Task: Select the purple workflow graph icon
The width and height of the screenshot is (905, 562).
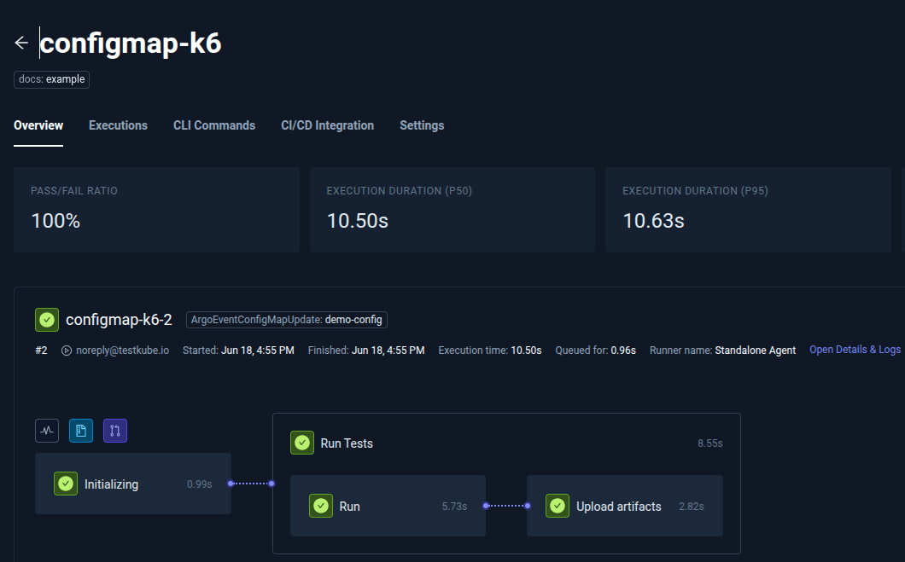Action: click(x=115, y=431)
